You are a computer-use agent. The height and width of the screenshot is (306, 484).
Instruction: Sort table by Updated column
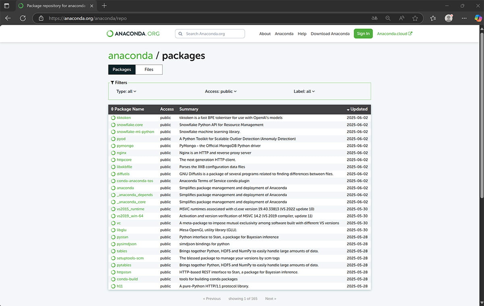tap(357, 109)
